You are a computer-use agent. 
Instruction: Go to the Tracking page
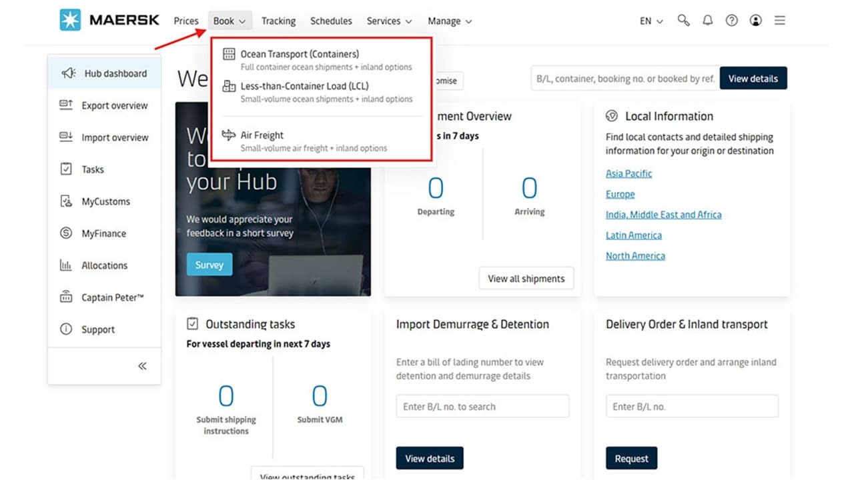pyautogui.click(x=278, y=21)
